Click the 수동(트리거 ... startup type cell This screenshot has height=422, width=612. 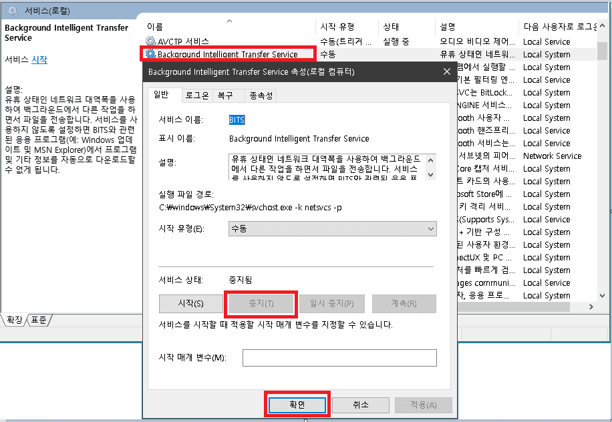[346, 41]
